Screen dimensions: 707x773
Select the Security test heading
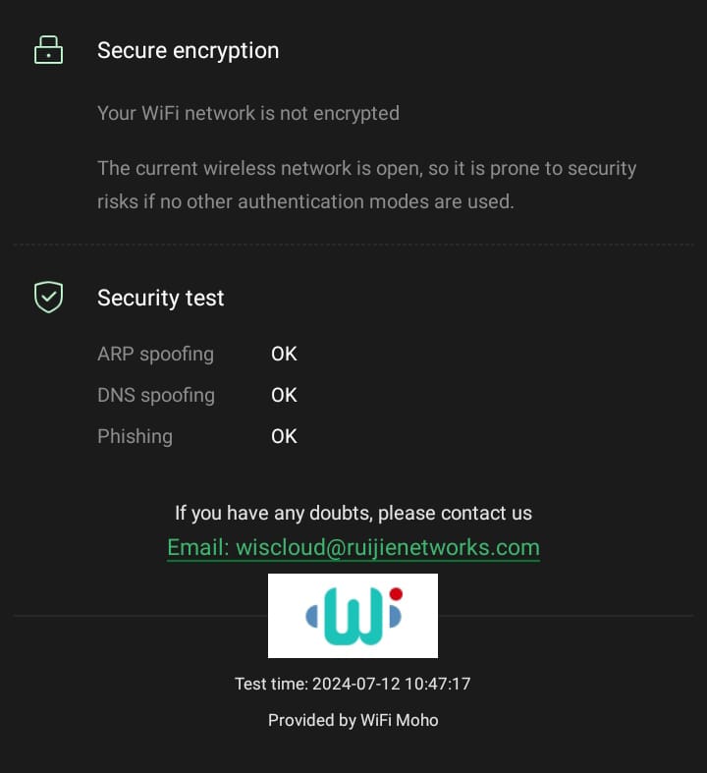161,299
